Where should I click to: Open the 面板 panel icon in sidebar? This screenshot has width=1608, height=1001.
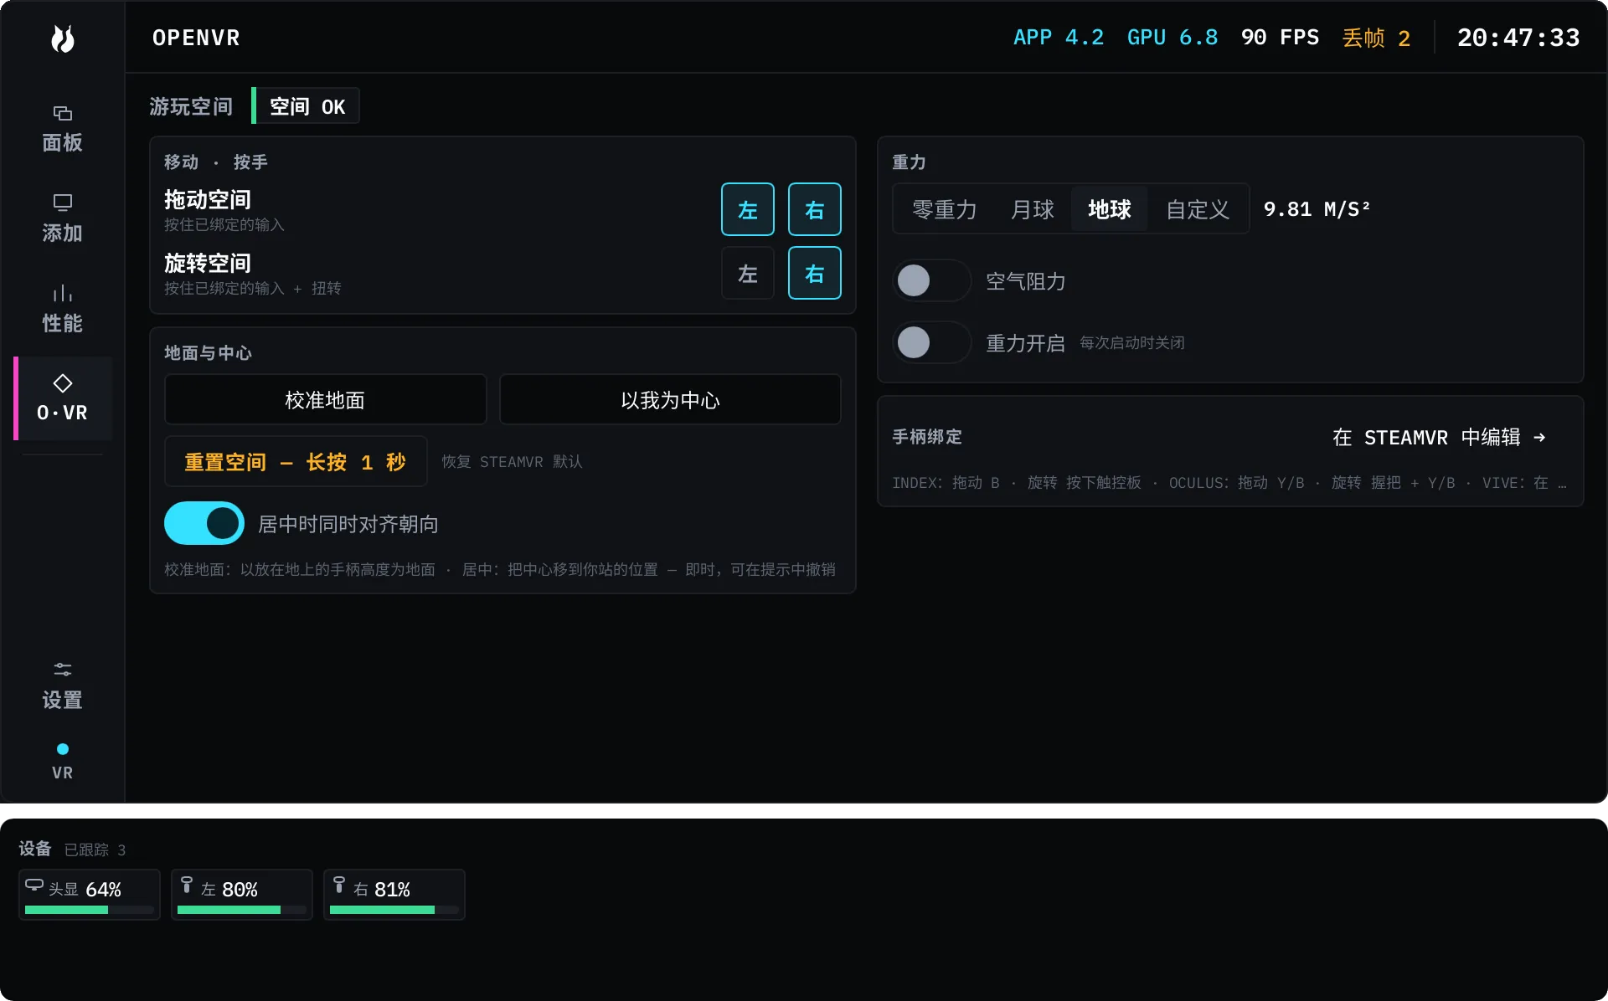(63, 113)
